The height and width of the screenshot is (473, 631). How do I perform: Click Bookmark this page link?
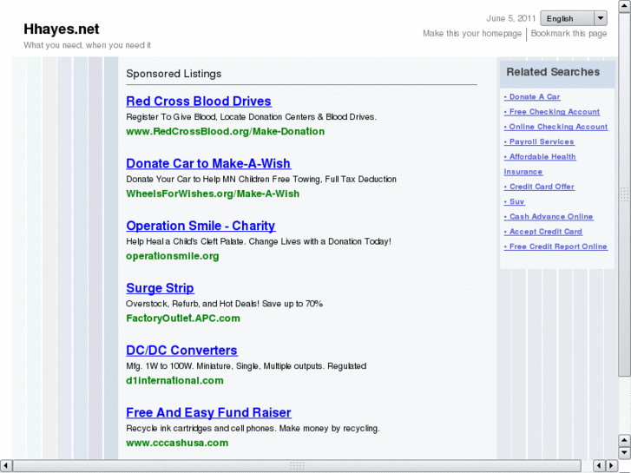coord(569,33)
